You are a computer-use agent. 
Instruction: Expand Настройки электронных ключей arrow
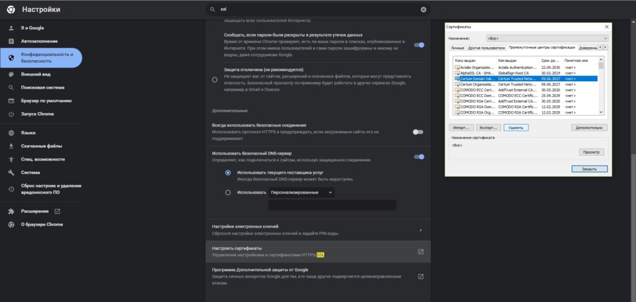420,230
